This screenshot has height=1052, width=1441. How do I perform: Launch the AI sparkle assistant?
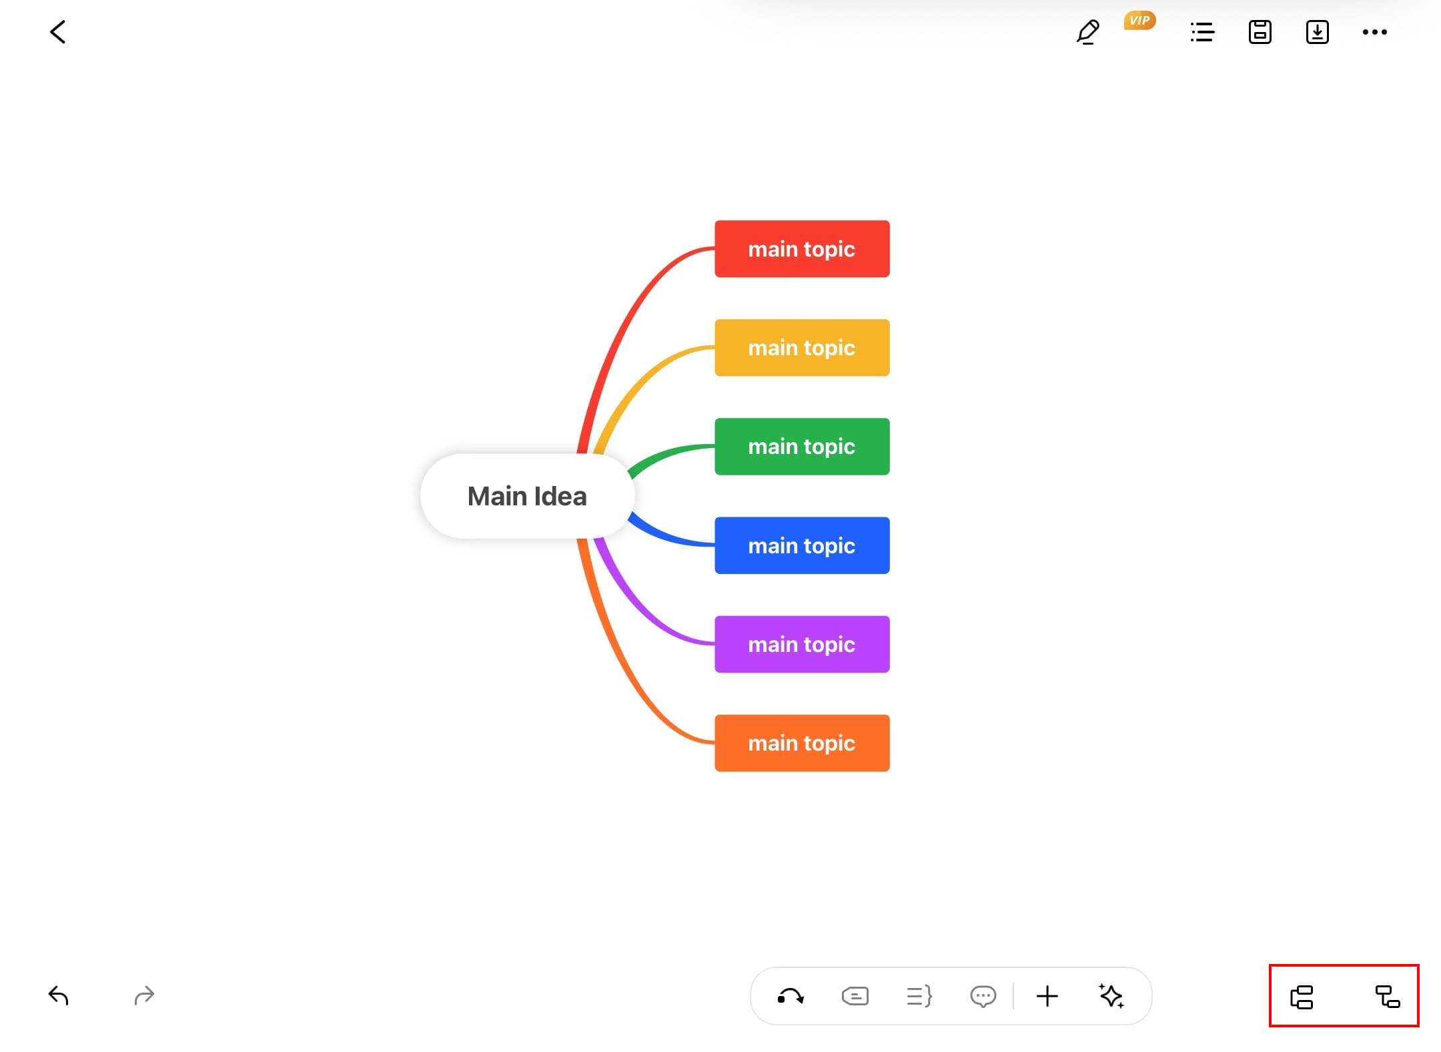(1111, 996)
